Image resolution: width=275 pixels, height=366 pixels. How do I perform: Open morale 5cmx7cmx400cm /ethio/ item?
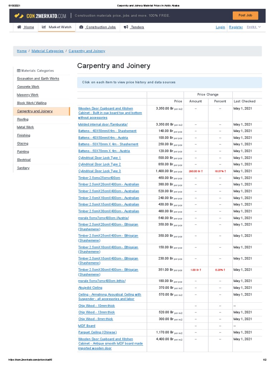pyautogui.click(x=102, y=281)
